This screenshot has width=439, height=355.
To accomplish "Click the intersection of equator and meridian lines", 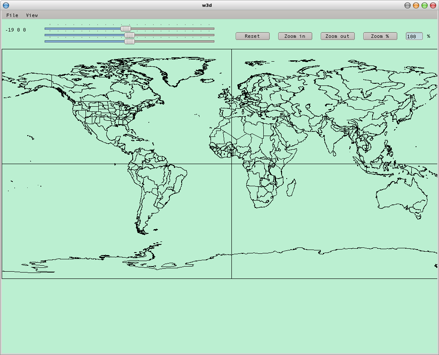I will point(231,164).
